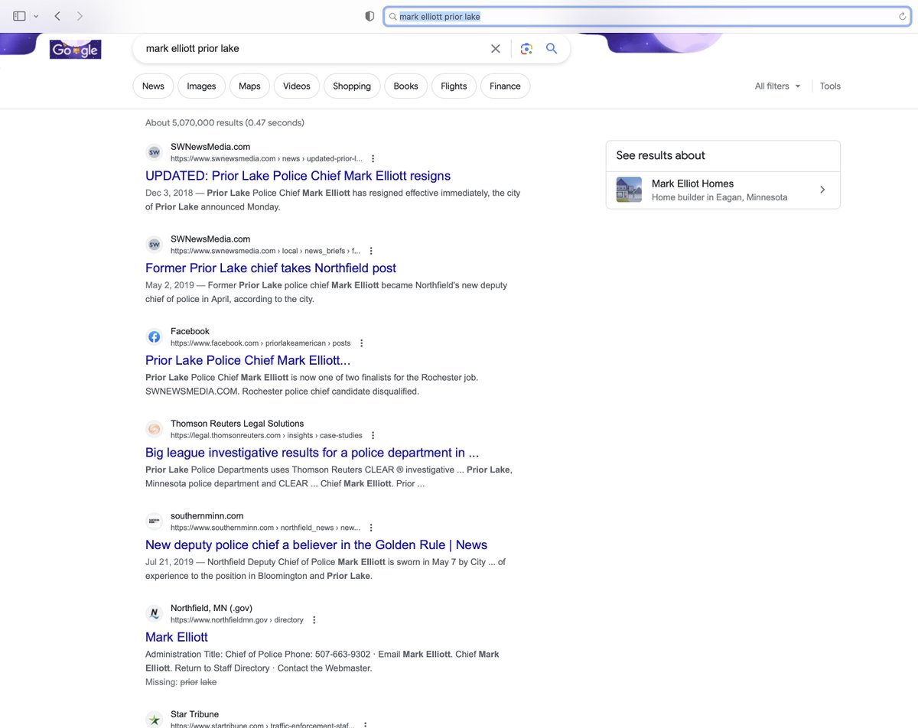Click the Thomson Reuters Legal Solutions site name
Image resolution: width=918 pixels, height=728 pixels.
pos(237,424)
